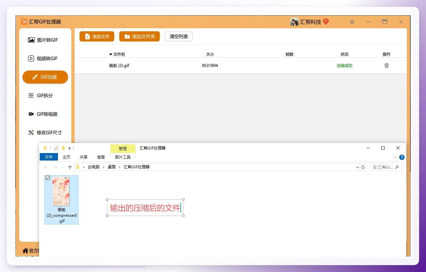Click the 操作 column header

[387, 54]
